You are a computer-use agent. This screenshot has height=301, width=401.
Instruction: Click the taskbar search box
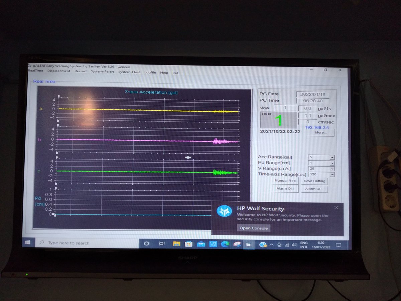(87, 243)
